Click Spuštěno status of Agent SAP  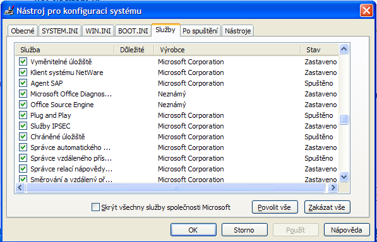coord(318,83)
